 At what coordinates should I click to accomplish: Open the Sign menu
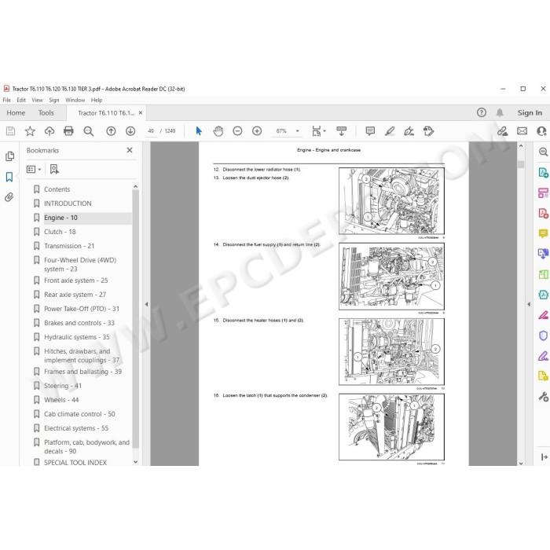(x=54, y=100)
